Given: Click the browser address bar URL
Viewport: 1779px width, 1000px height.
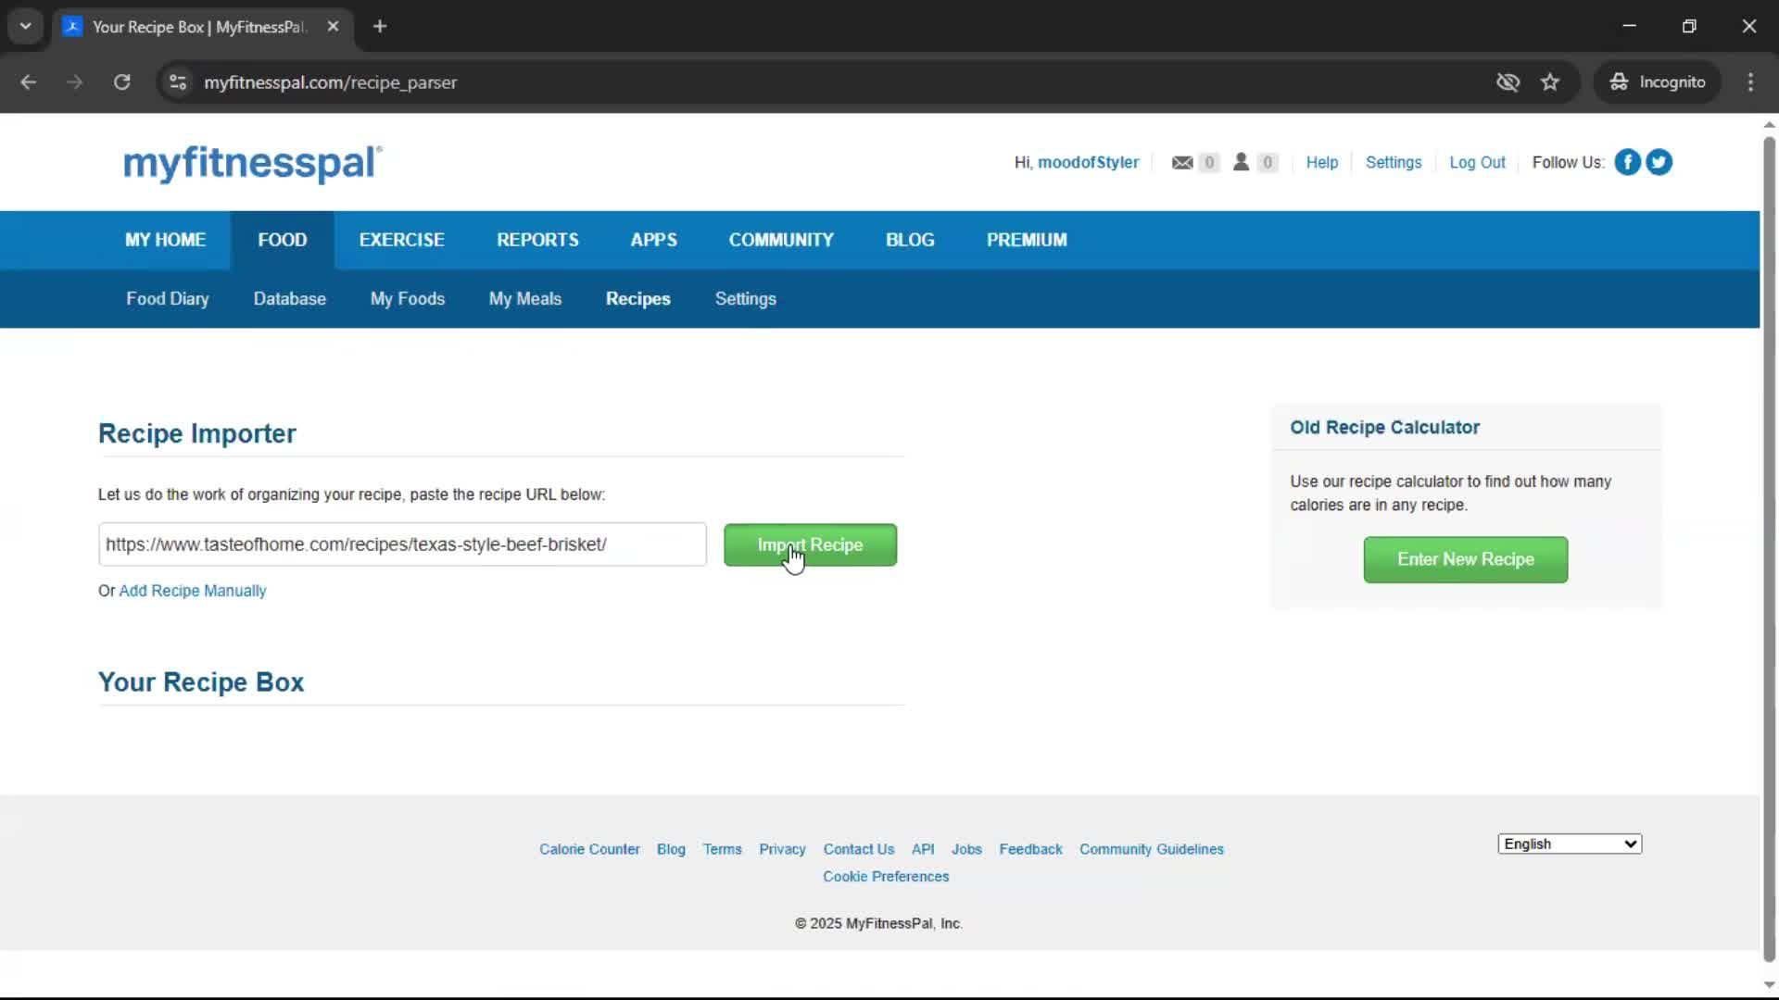Looking at the screenshot, I should point(331,82).
